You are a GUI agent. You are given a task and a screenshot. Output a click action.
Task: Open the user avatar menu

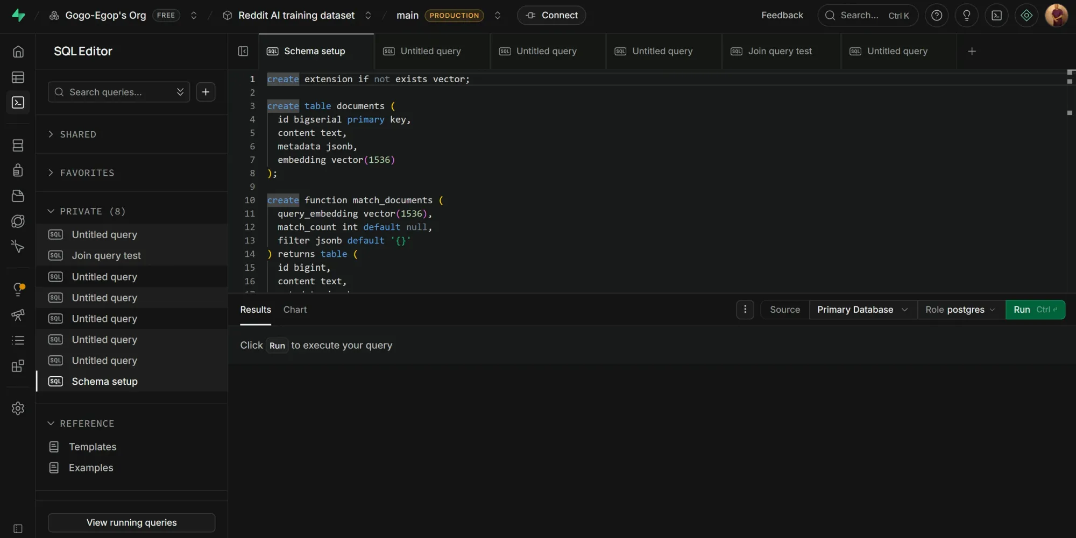(x=1056, y=15)
